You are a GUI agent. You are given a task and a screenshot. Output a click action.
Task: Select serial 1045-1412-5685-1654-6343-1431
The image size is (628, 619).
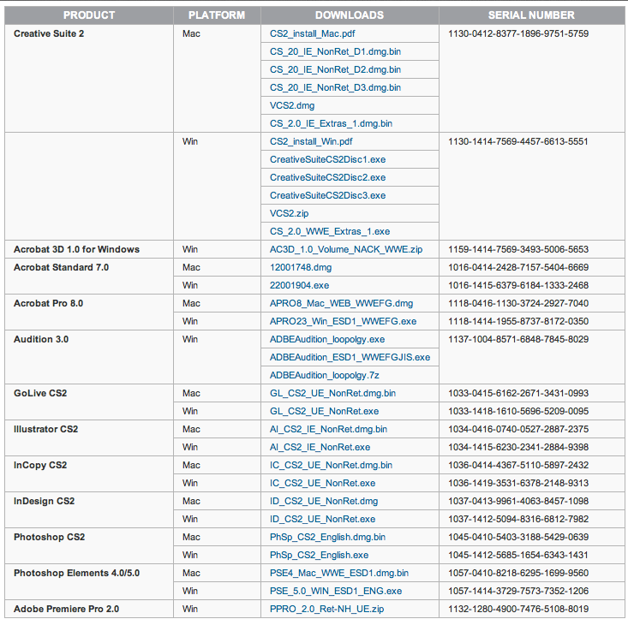click(x=517, y=556)
